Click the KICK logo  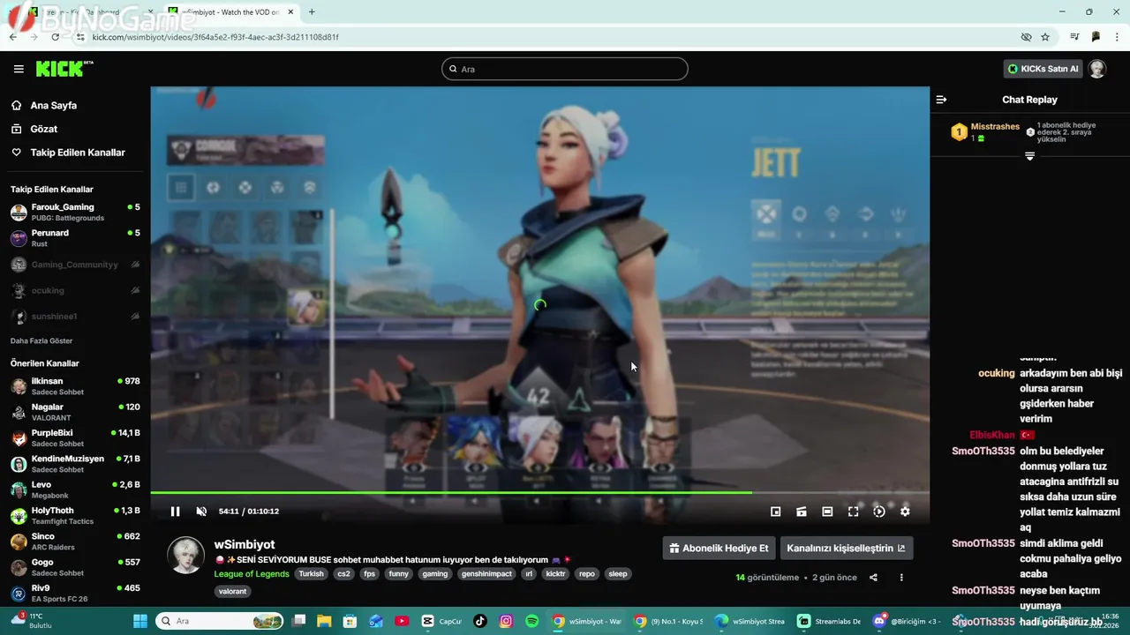pyautogui.click(x=64, y=69)
